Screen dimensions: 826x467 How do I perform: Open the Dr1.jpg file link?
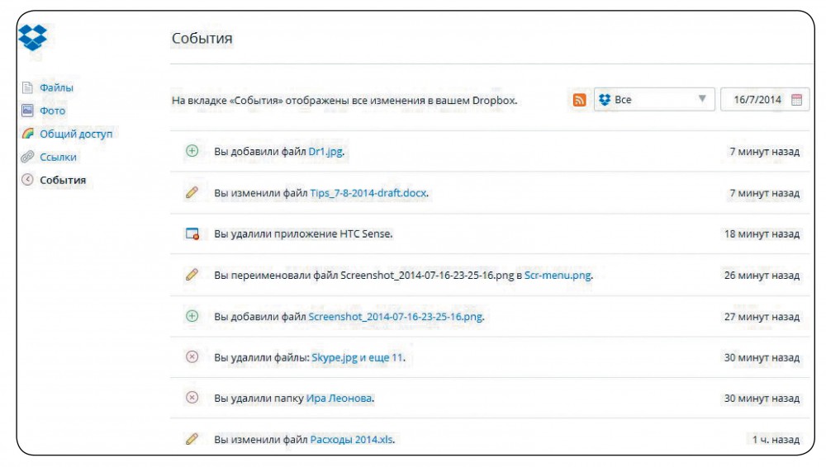[x=325, y=152]
